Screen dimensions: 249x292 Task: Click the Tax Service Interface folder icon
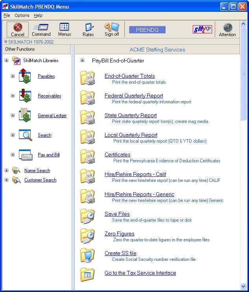[x=88, y=274]
